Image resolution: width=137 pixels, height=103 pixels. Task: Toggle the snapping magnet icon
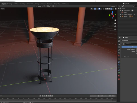(x=48, y=6)
